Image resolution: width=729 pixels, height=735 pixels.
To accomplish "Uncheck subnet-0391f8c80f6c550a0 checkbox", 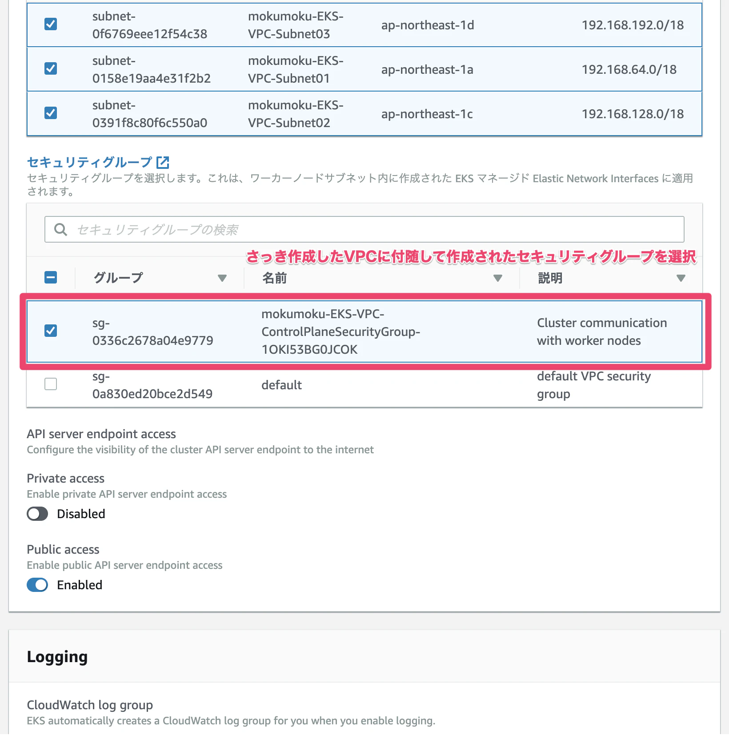I will [51, 113].
